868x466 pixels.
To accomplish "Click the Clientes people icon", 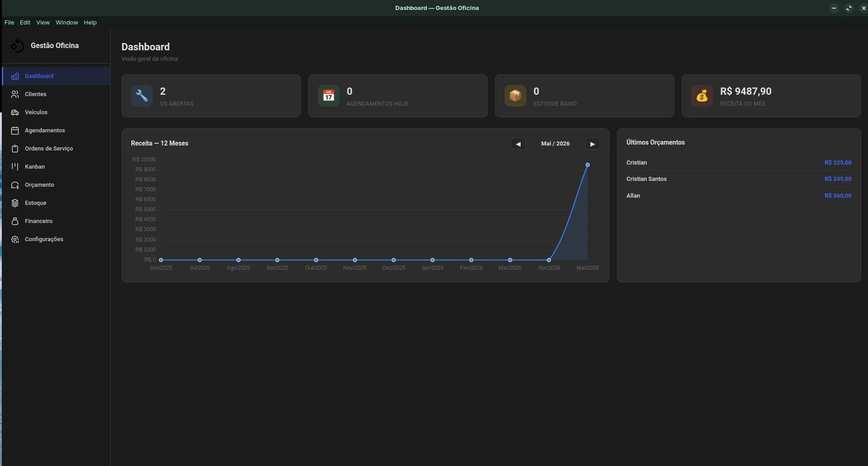I will (x=15, y=94).
